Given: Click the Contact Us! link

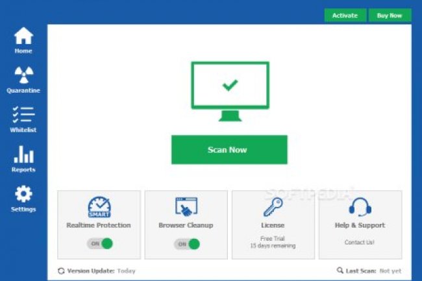Looking at the screenshot, I should click(x=360, y=242).
